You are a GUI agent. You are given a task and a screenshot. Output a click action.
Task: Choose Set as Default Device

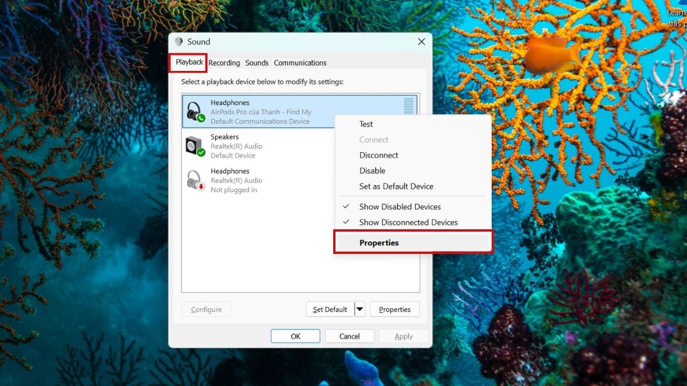click(413, 186)
